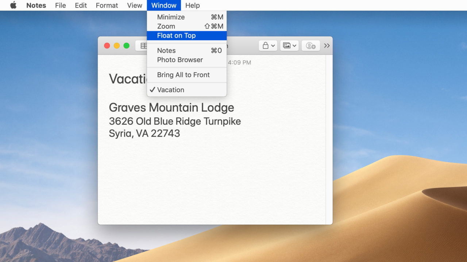Click the note timestamp 4:09 PM
Image resolution: width=467 pixels, height=262 pixels.
coord(240,63)
